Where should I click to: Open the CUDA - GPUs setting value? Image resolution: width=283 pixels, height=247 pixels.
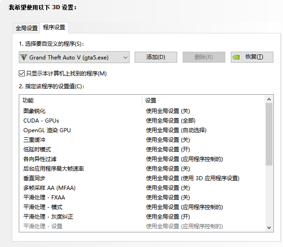pyautogui.click(x=170, y=121)
